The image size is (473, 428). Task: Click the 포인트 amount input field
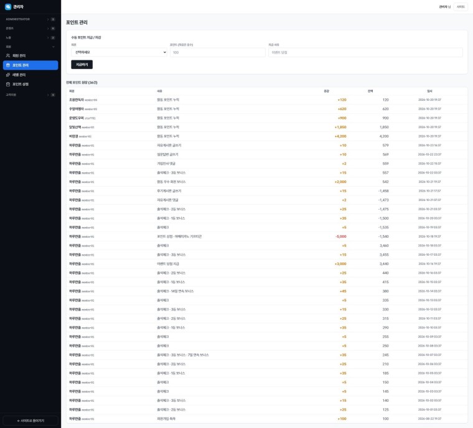[x=217, y=52]
